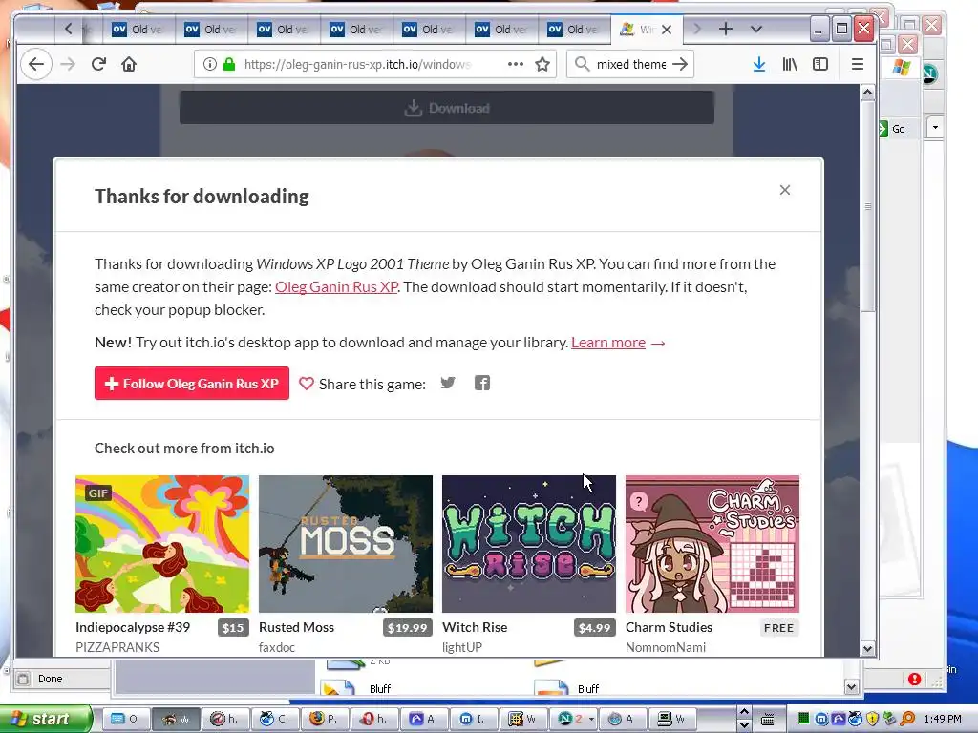Reload the current itch.io page
The image size is (978, 733).
coord(98,64)
